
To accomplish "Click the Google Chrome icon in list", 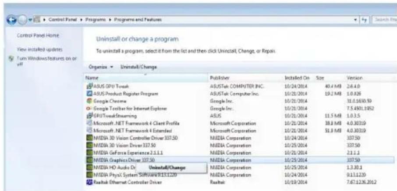I will pos(89,101).
